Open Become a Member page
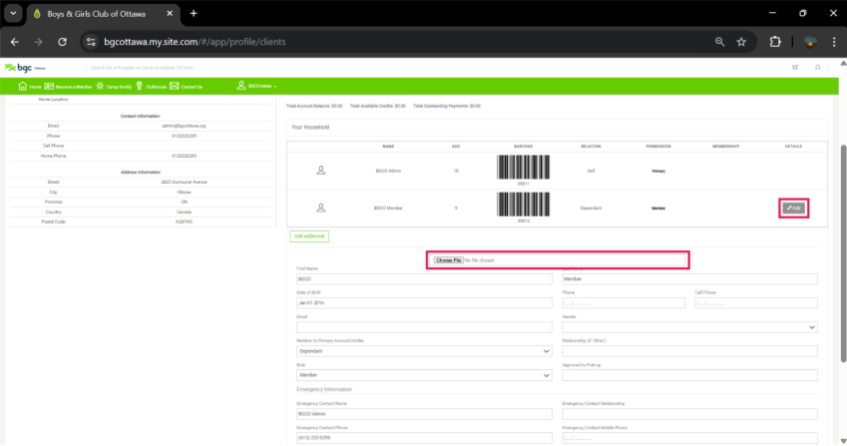The image size is (847, 446). (x=68, y=86)
